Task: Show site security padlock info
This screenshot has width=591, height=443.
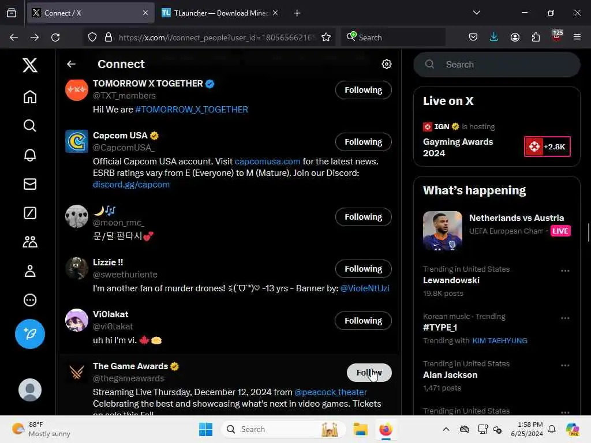Action: click(x=108, y=37)
